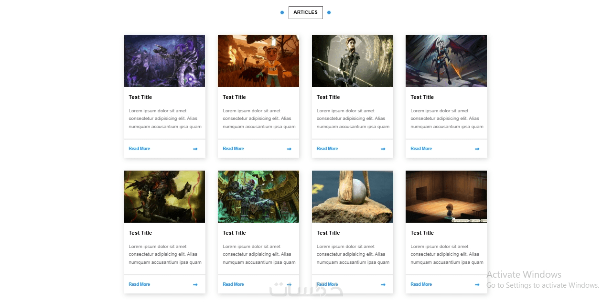Select Test Title under the armored archer woman image
613x303 pixels.
[328, 97]
